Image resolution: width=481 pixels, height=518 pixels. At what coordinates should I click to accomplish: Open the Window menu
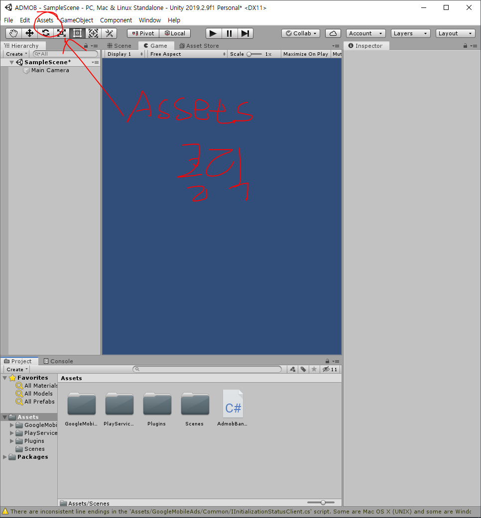click(x=150, y=20)
